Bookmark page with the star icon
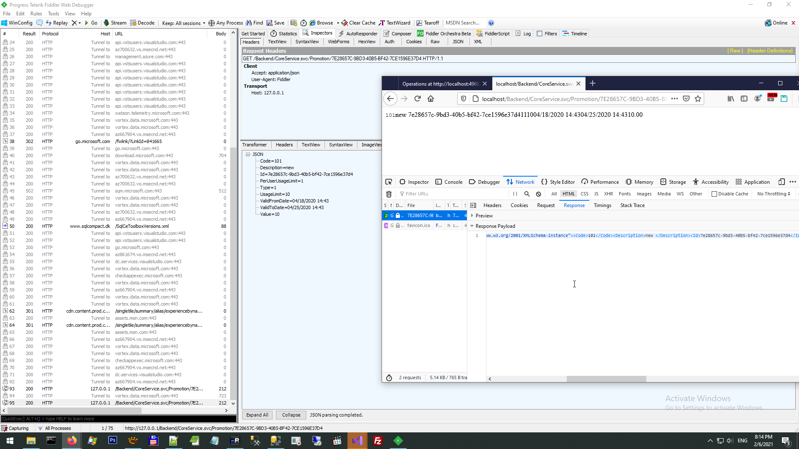 698,99
